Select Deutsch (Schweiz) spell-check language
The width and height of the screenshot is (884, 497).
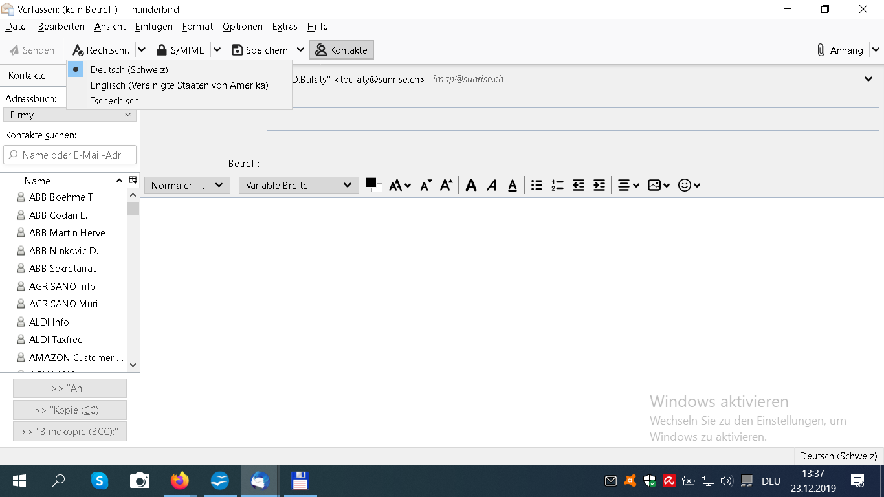129,69
